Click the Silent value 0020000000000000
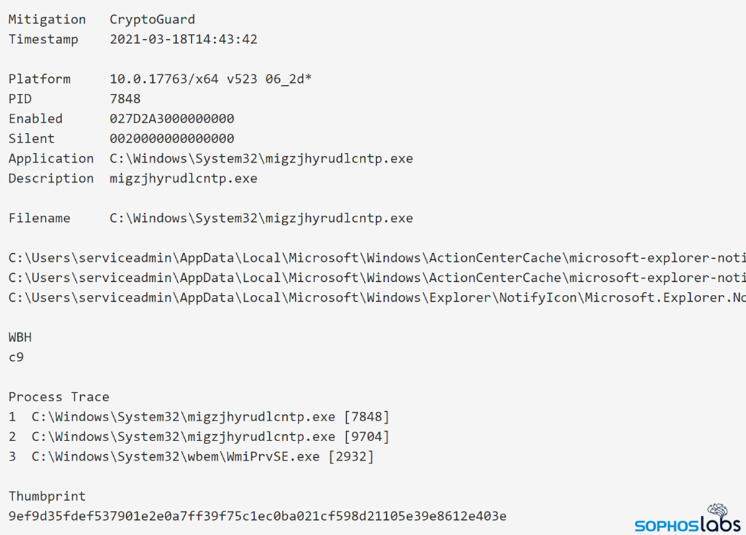Screen dimensions: 746x535 (x=172, y=139)
